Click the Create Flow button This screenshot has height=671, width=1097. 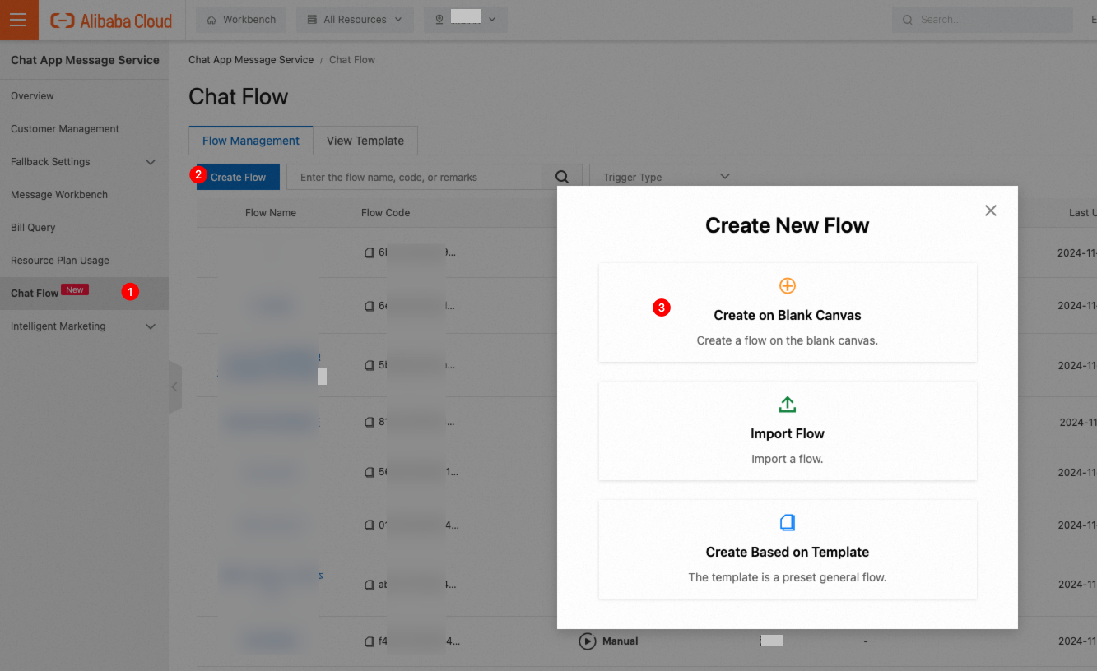238,177
